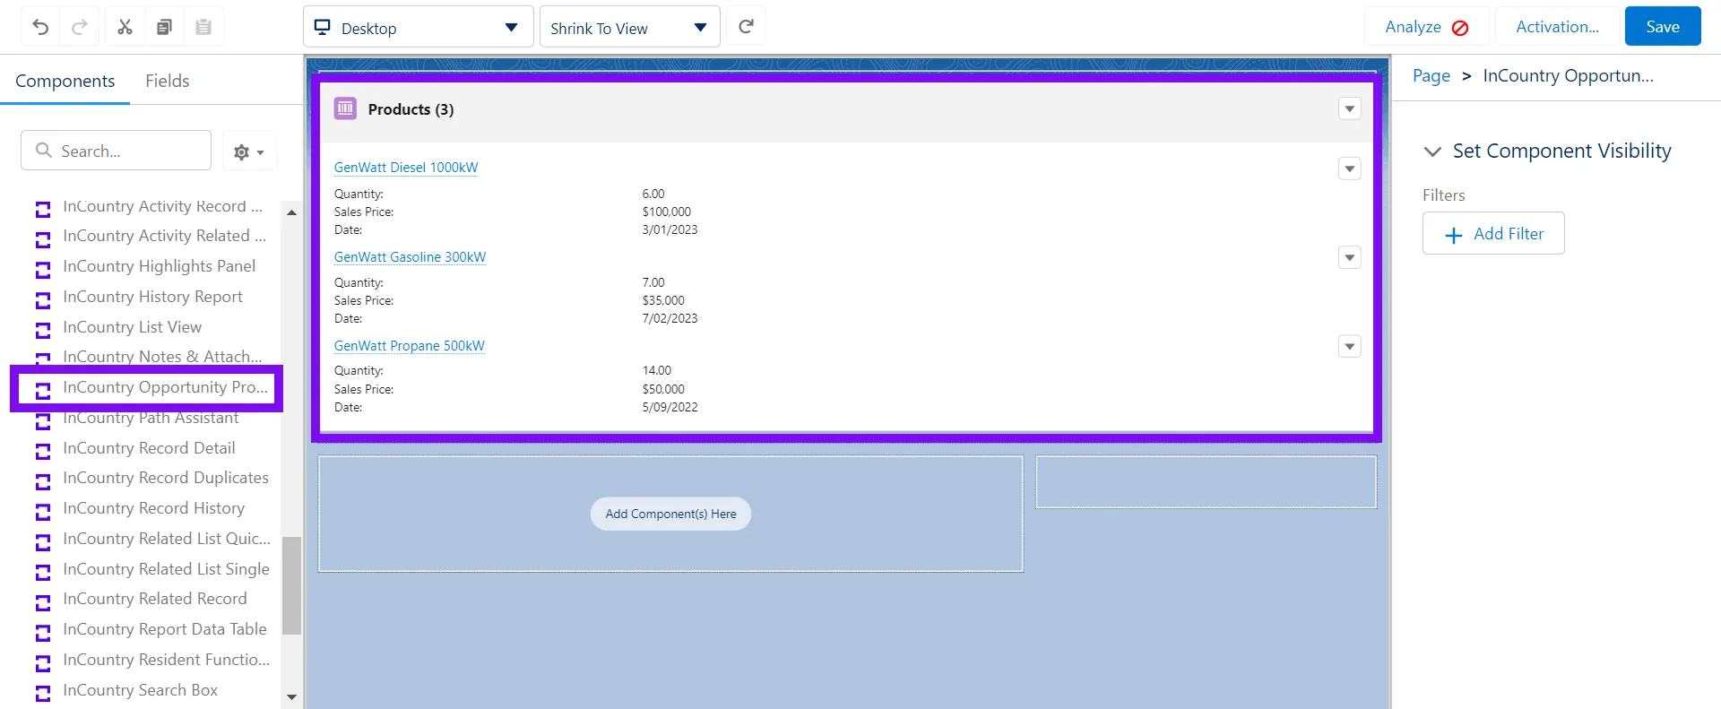This screenshot has height=709, width=1721.
Task: Expand the Products card actions menu
Action: [x=1349, y=108]
